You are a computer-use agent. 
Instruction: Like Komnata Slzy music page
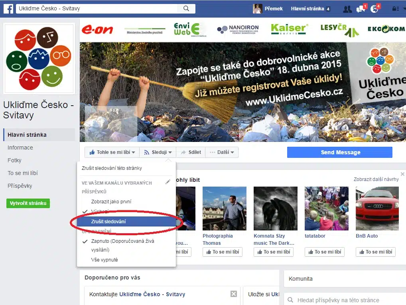click(274, 252)
